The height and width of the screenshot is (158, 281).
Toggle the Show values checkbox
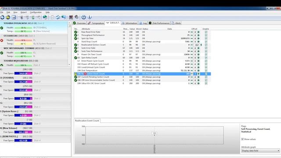242,139
